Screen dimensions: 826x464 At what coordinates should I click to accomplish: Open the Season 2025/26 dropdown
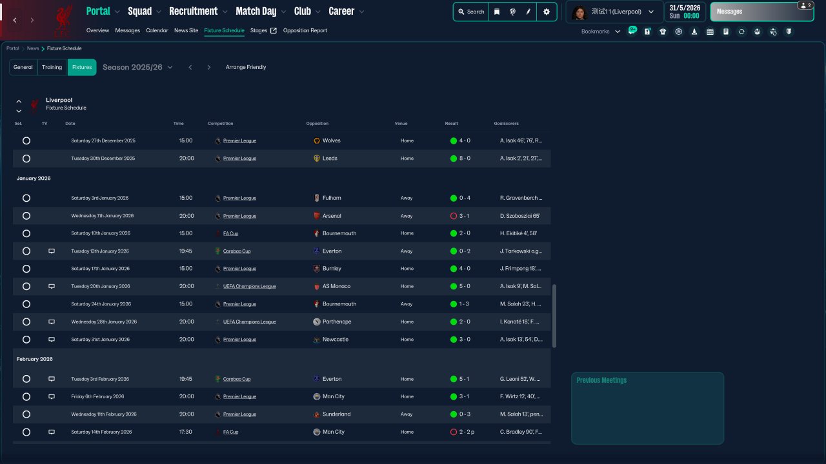[137, 67]
